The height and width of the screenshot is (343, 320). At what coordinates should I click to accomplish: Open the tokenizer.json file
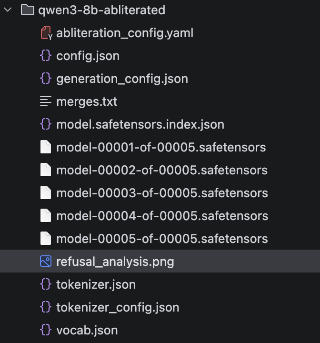(x=96, y=284)
